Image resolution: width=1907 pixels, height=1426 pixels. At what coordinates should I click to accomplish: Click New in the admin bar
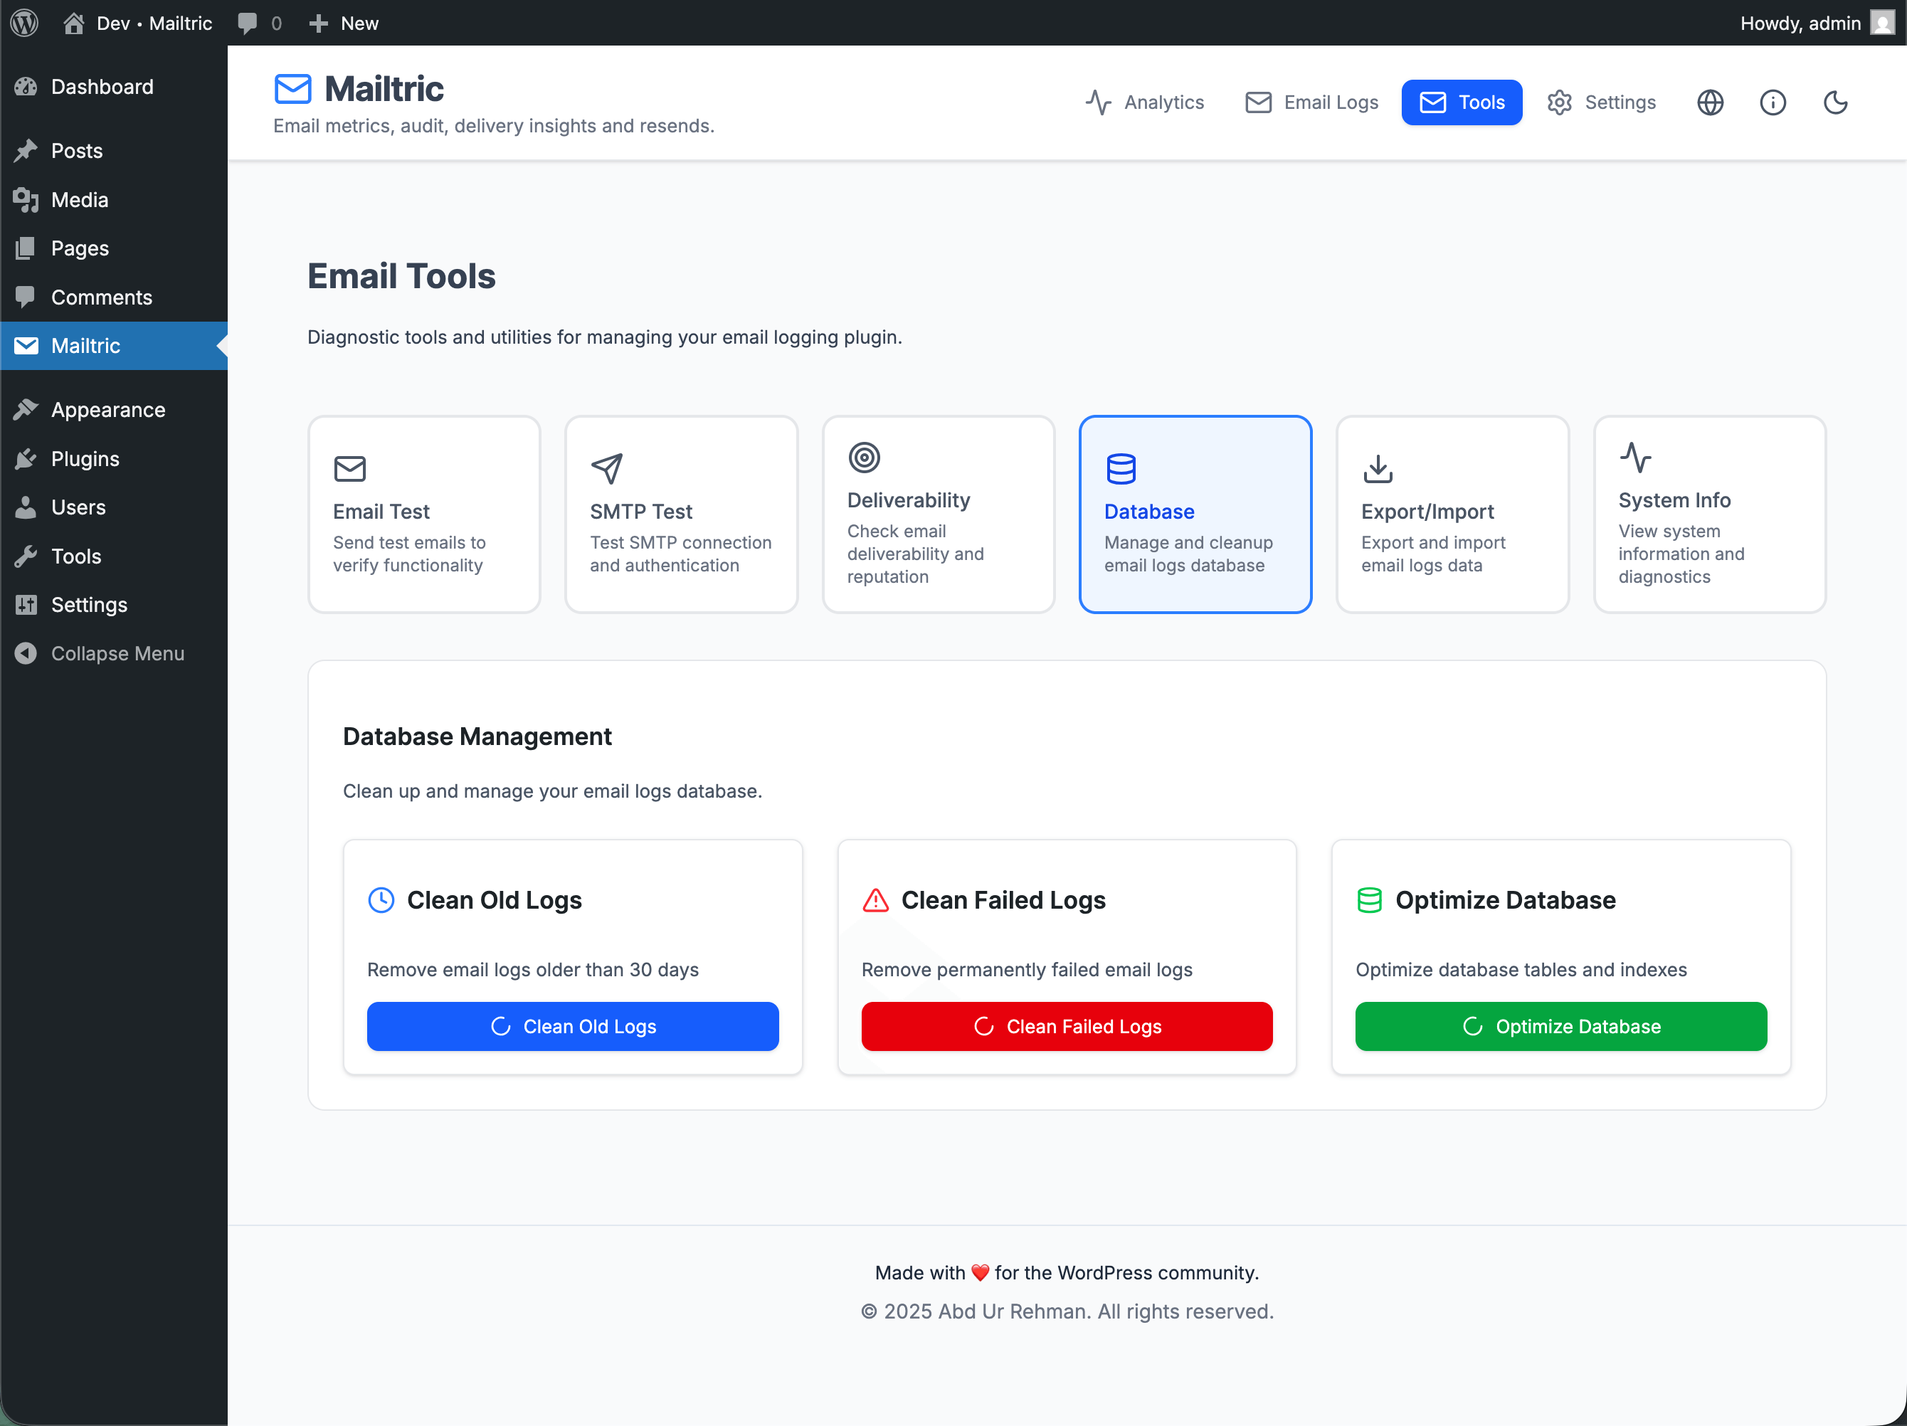point(343,23)
